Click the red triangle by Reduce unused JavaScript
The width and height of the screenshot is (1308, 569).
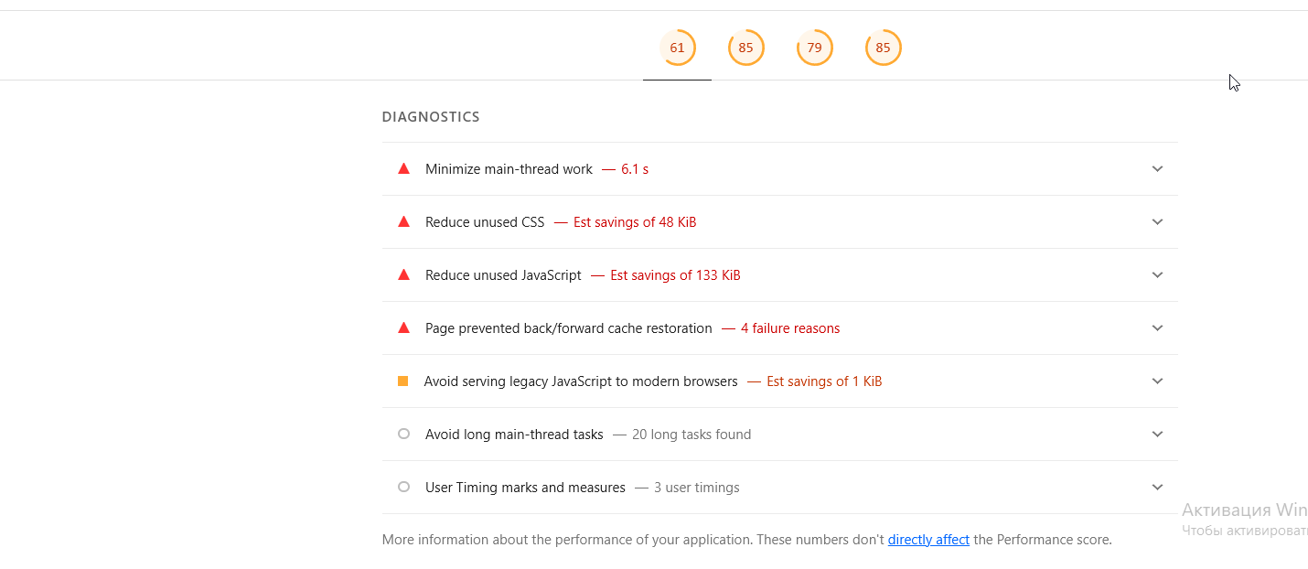403,274
